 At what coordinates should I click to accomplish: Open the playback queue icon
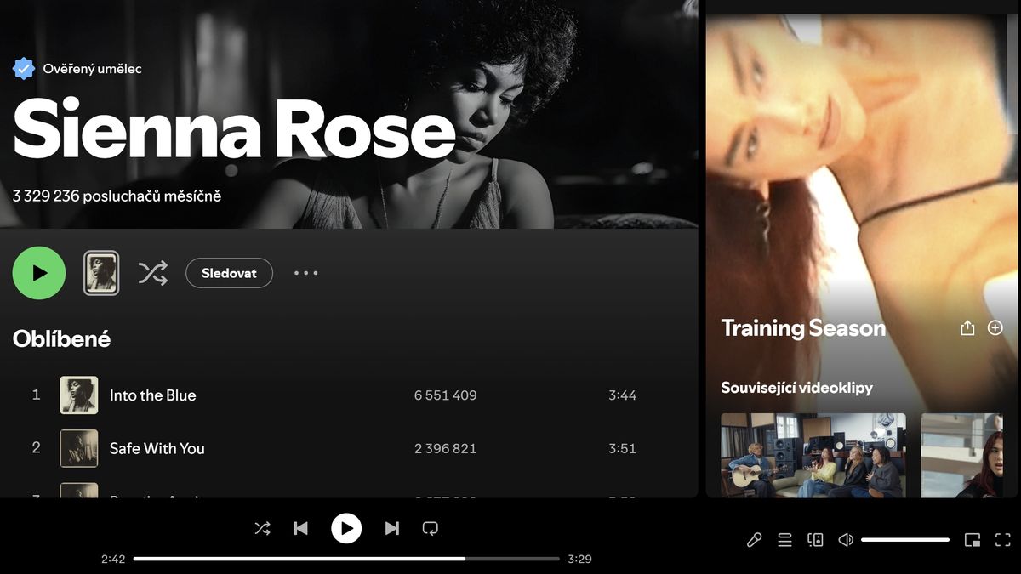click(784, 540)
